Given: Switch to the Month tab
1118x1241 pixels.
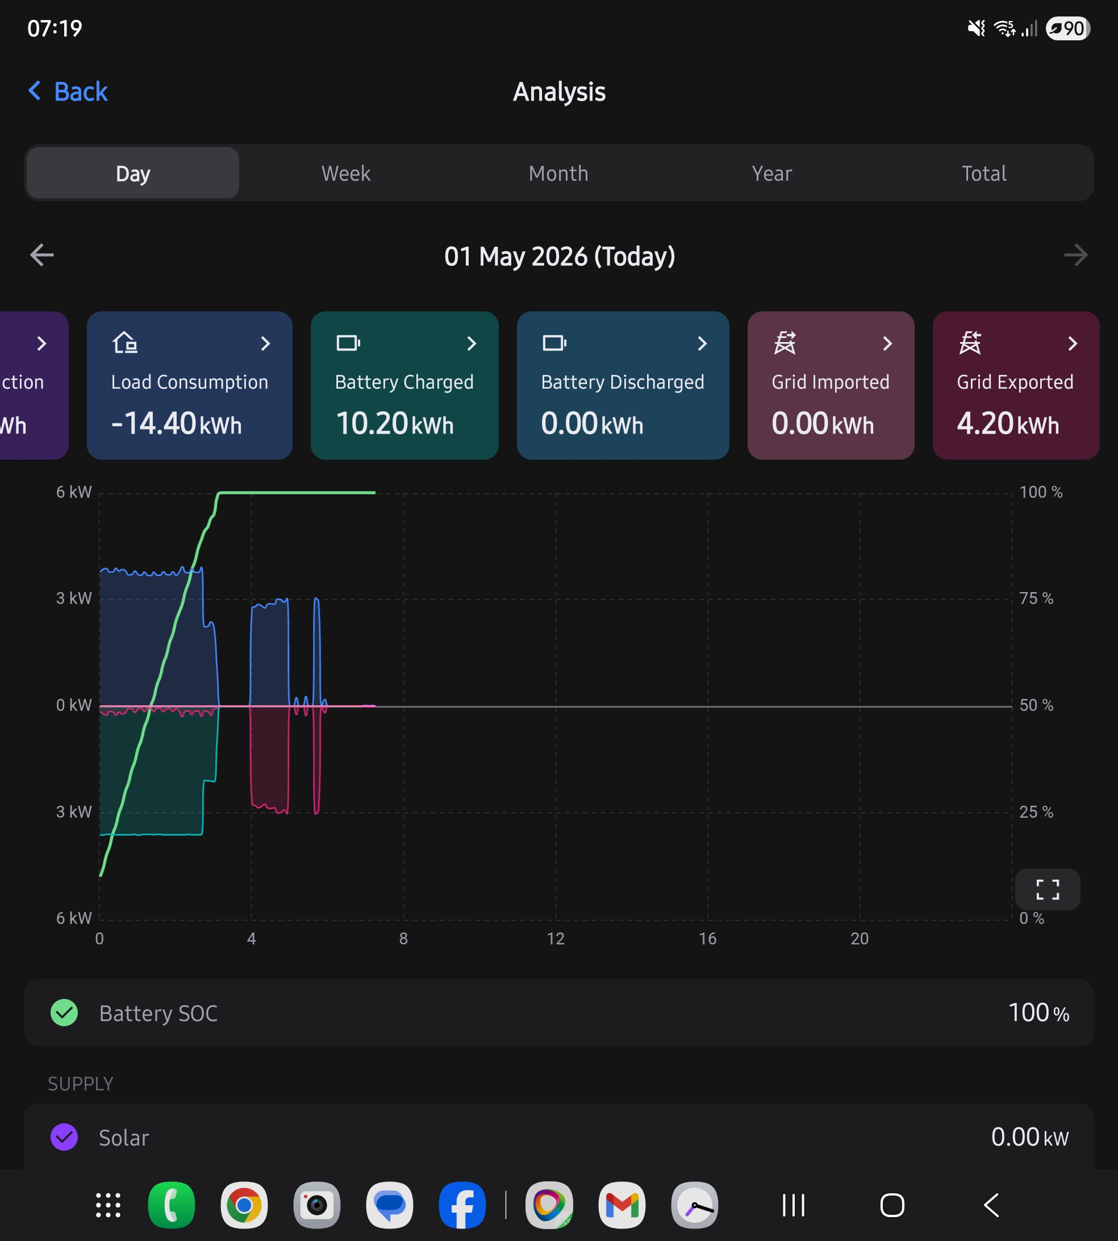Looking at the screenshot, I should pos(558,173).
